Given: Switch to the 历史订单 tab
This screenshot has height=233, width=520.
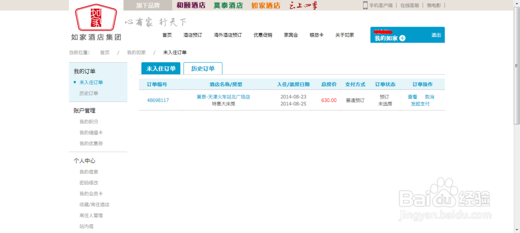Looking at the screenshot, I should (x=203, y=68).
